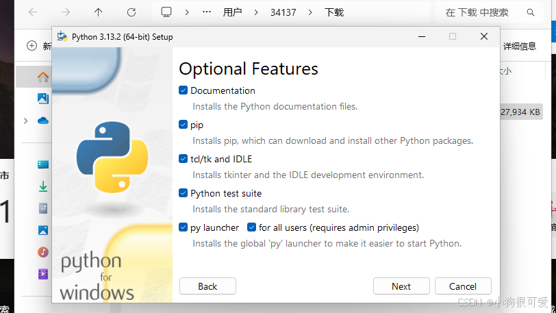Go up one folder in Explorer
The image size is (556, 313).
pos(98,12)
